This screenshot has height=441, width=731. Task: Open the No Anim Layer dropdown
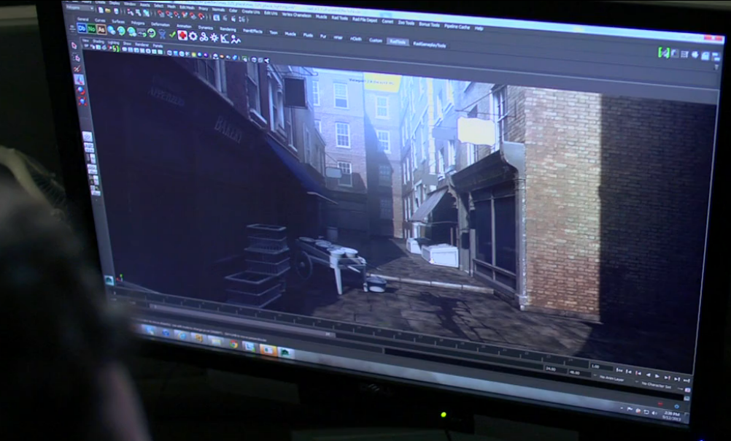[611, 378]
